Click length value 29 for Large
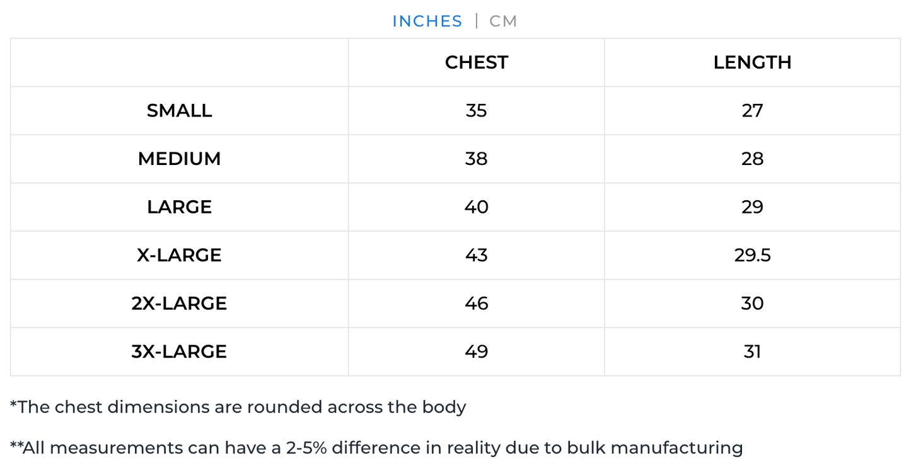This screenshot has height=466, width=911. [x=752, y=207]
